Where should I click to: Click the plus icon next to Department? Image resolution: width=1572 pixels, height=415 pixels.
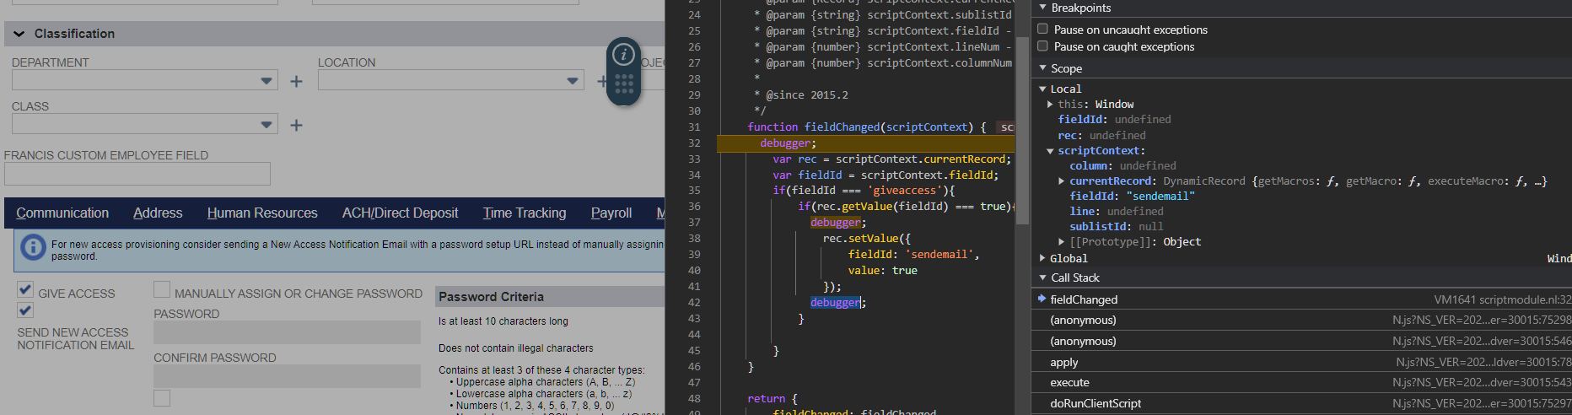coord(296,82)
